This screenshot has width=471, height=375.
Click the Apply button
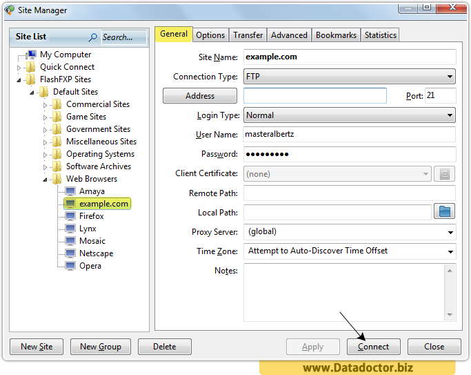point(312,347)
